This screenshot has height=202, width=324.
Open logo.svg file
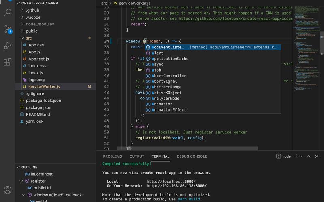pos(55,80)
